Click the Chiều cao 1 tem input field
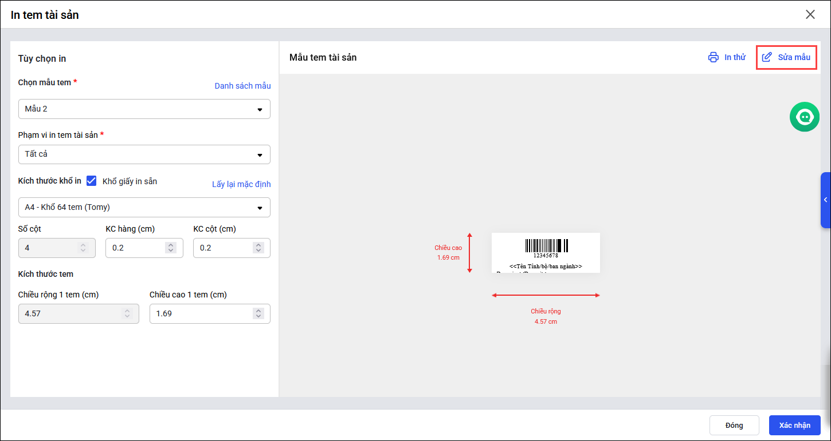This screenshot has height=441, width=831. 201,313
